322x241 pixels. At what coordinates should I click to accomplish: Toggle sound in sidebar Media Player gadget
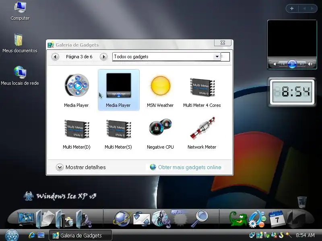click(x=310, y=64)
